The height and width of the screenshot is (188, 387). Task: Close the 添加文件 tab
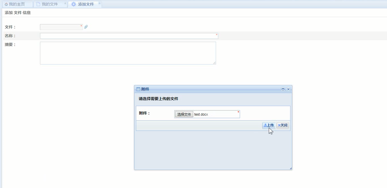tap(99, 3)
